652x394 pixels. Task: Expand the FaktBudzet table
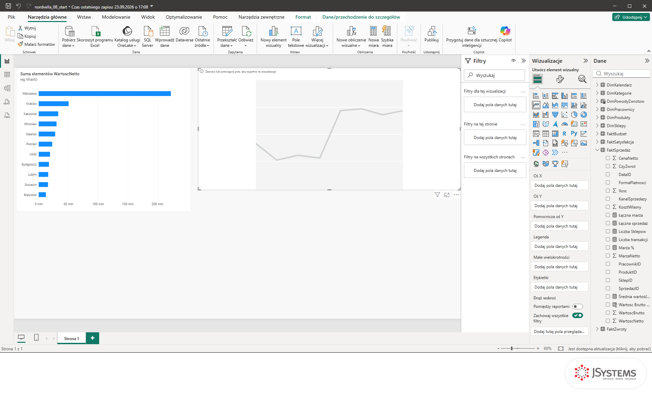point(597,134)
